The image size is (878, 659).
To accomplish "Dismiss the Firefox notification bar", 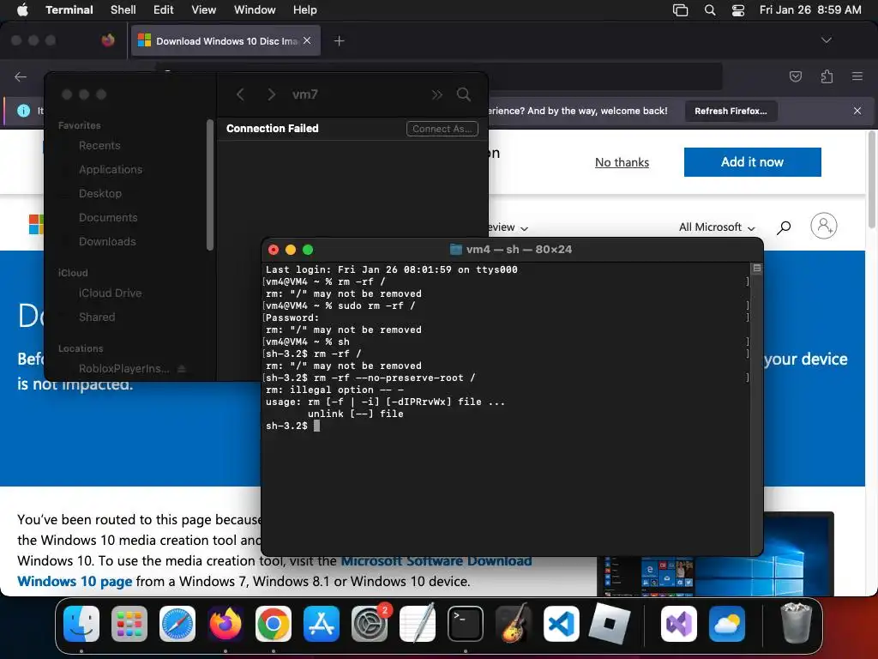I will tap(857, 111).
